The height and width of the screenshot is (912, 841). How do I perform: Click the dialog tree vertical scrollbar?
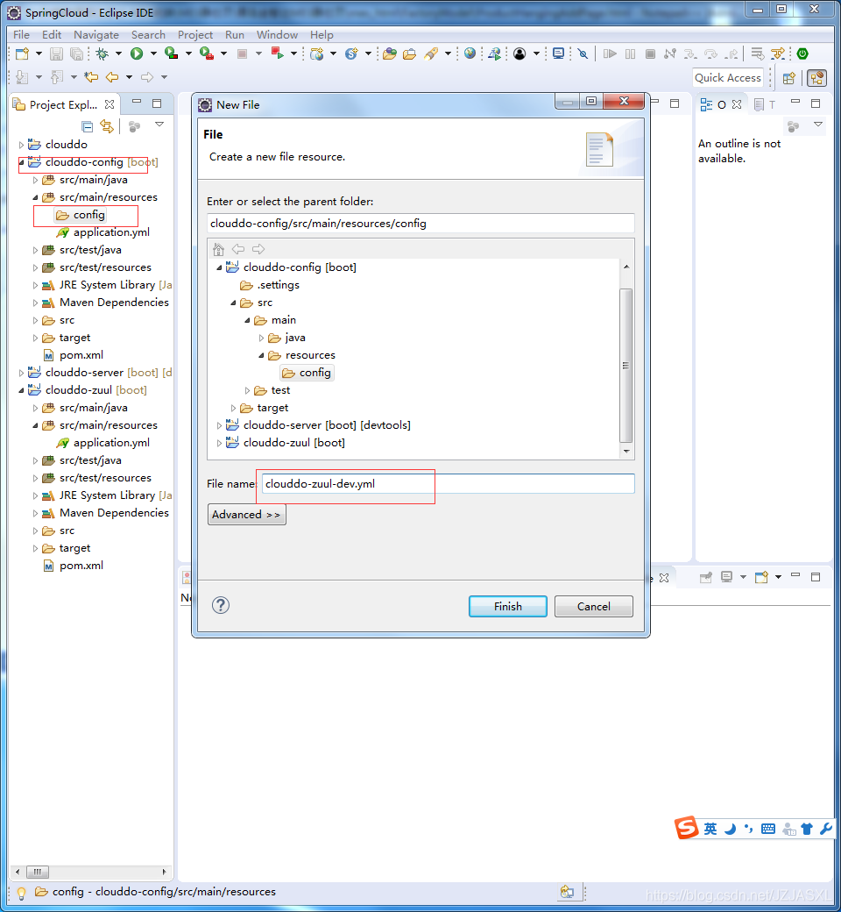pyautogui.click(x=626, y=365)
